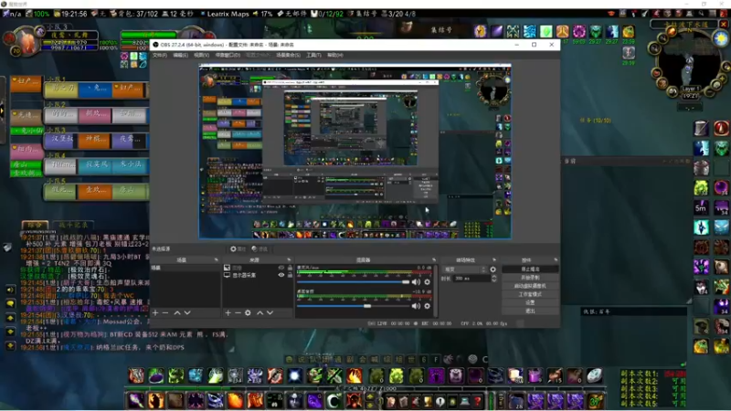Open the 视图(V) menu in OBS
The width and height of the screenshot is (731, 411).
pos(201,55)
